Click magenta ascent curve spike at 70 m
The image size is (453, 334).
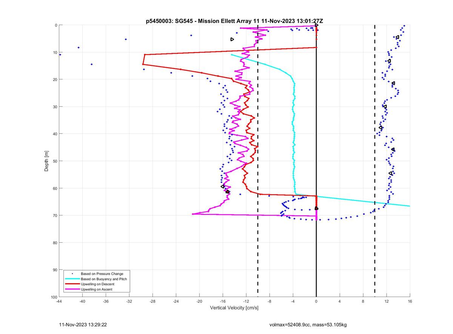point(193,214)
